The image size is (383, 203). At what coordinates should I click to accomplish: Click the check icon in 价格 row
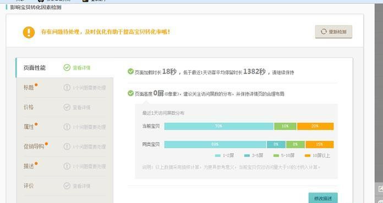[67, 107]
